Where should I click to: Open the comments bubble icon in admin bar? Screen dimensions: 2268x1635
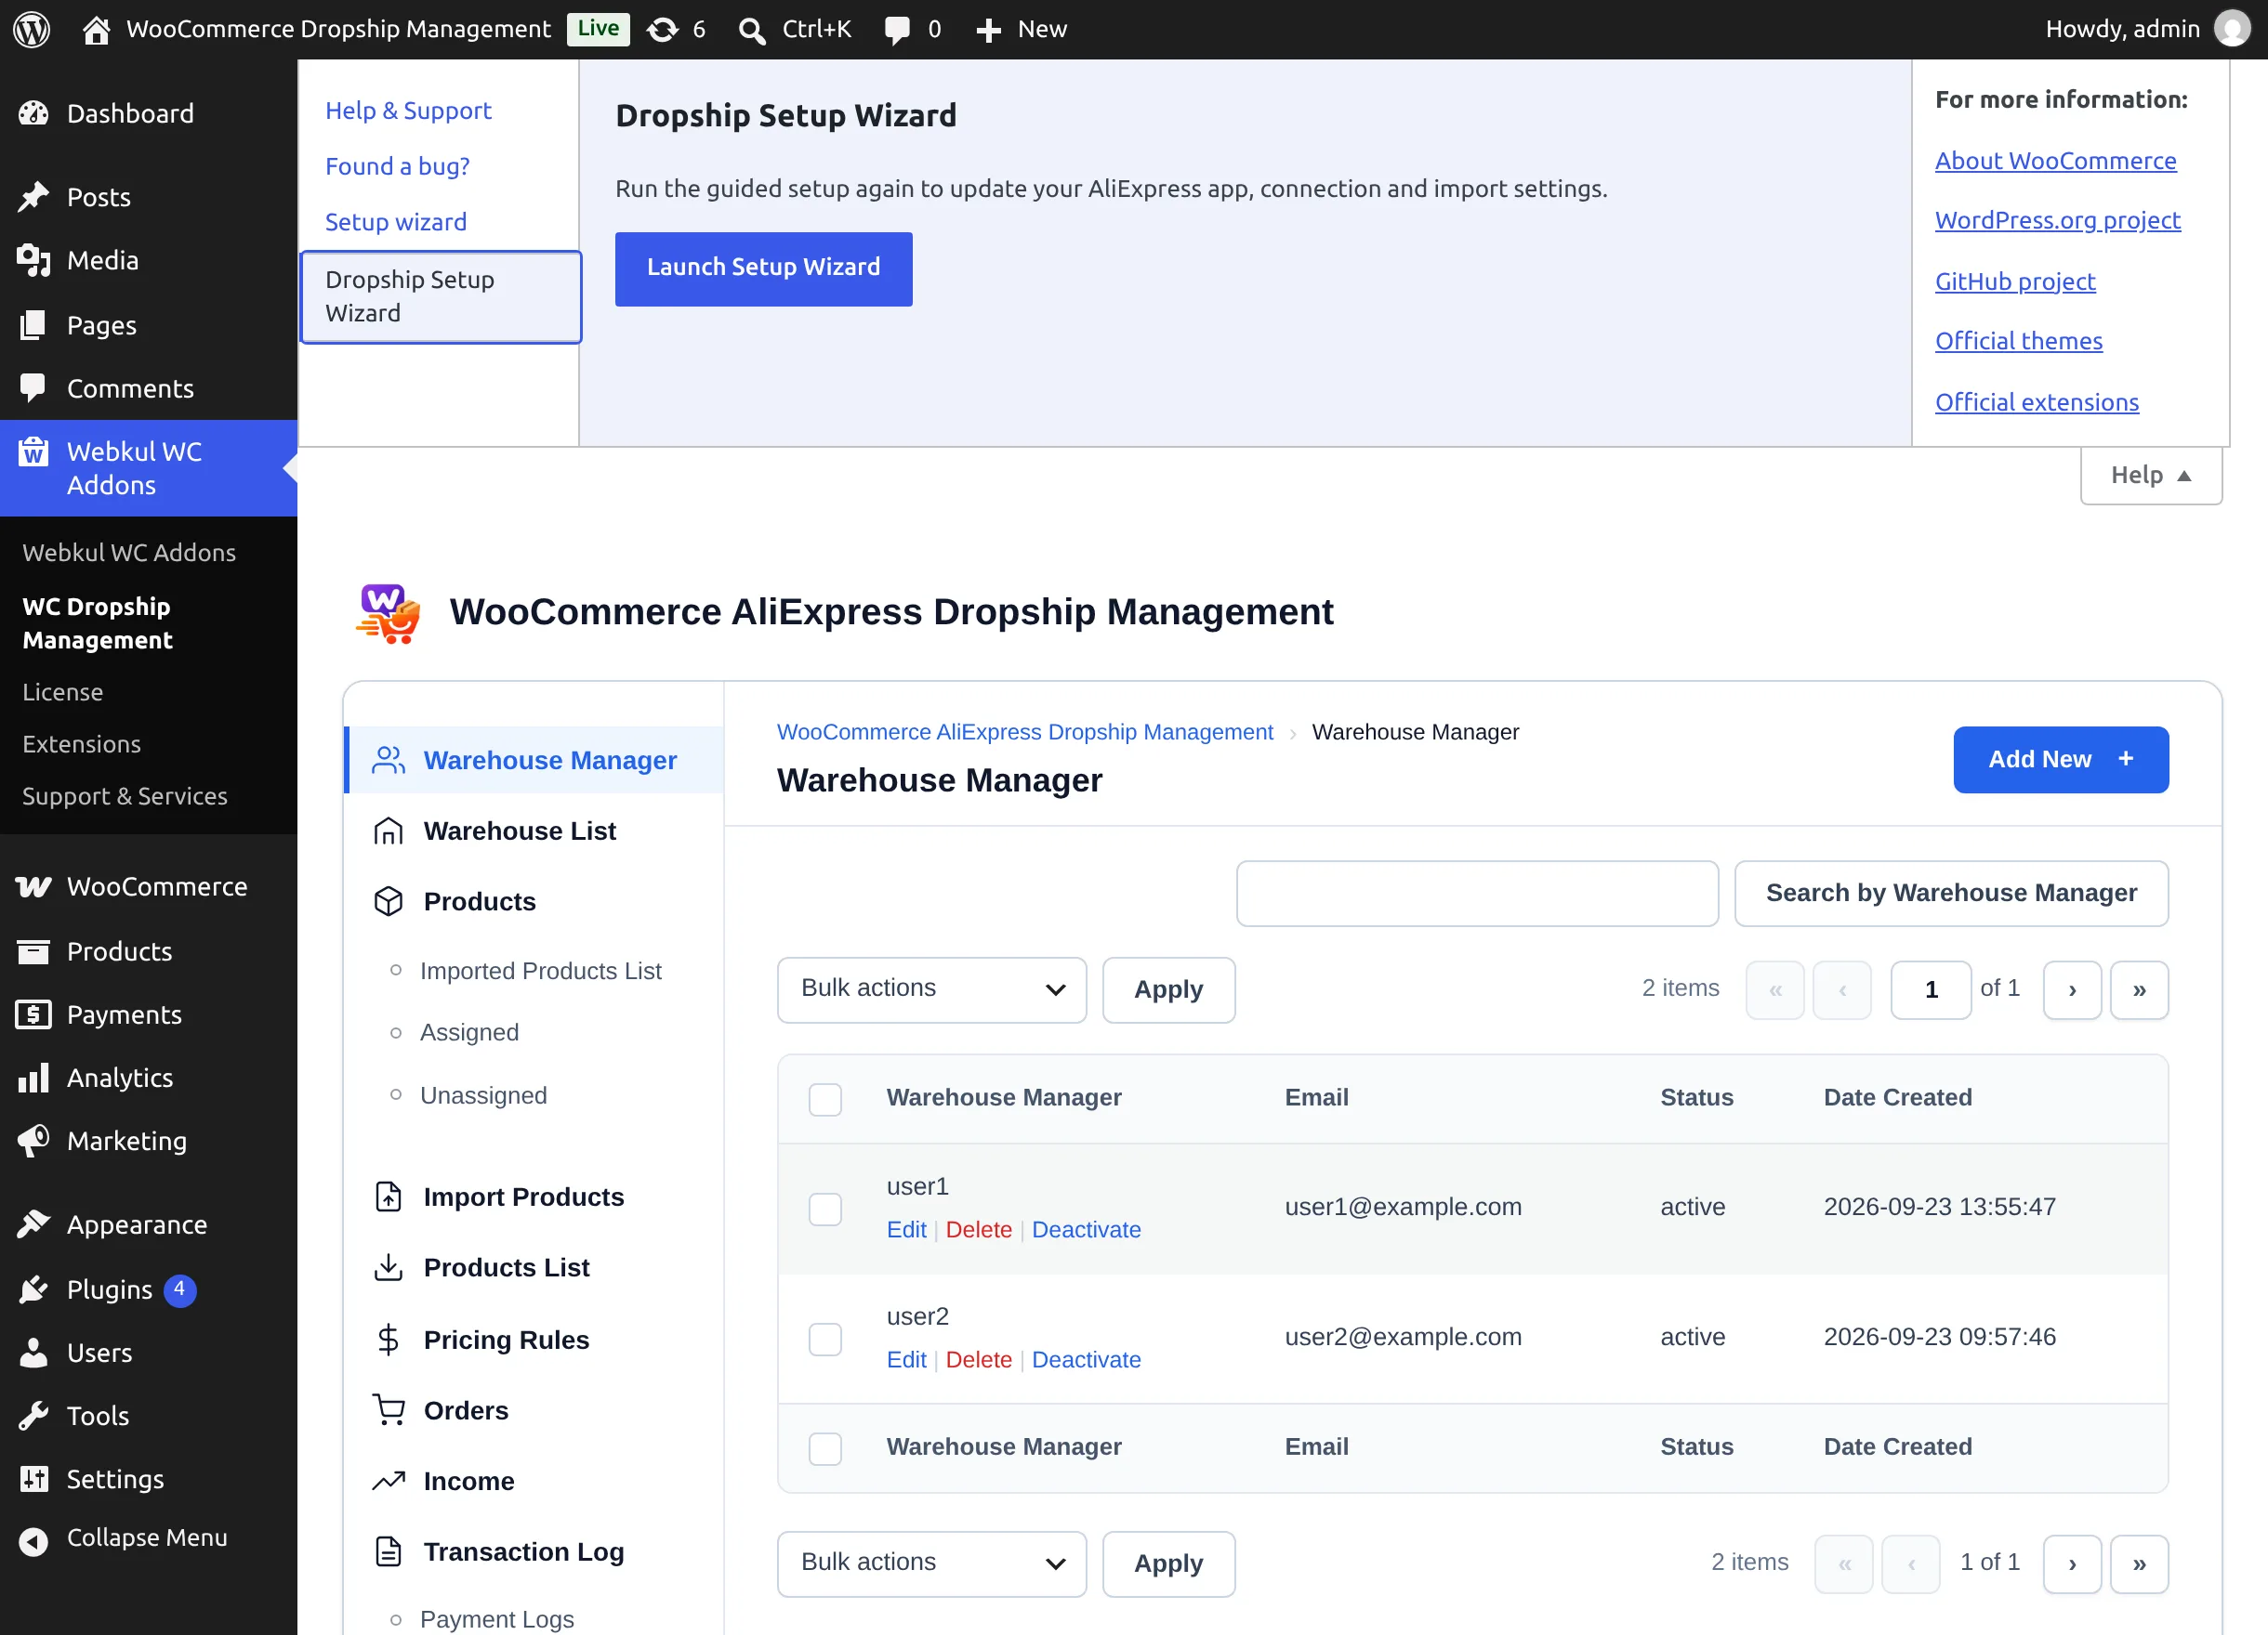pos(897,30)
